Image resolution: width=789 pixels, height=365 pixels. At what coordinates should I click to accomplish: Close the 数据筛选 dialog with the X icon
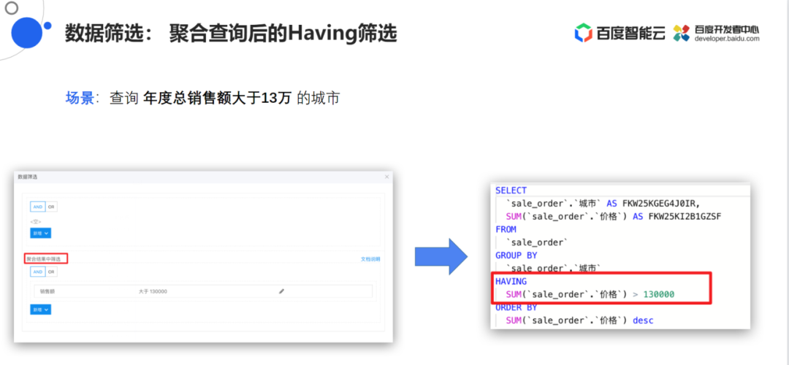pyautogui.click(x=386, y=177)
